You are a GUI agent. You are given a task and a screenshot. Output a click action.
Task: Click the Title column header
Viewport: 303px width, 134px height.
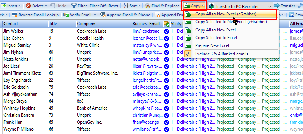coord(62,24)
